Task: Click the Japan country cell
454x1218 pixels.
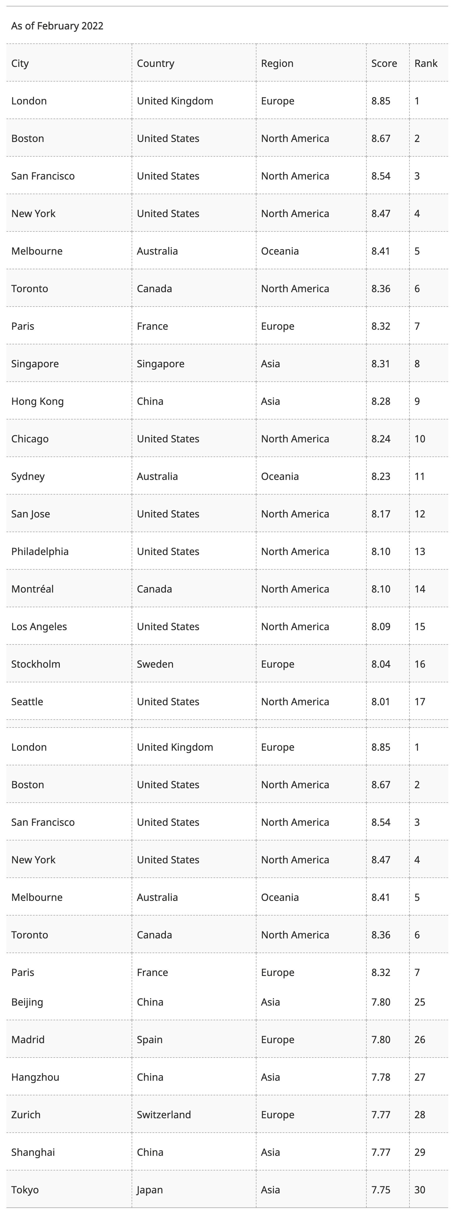Action: (x=150, y=1189)
